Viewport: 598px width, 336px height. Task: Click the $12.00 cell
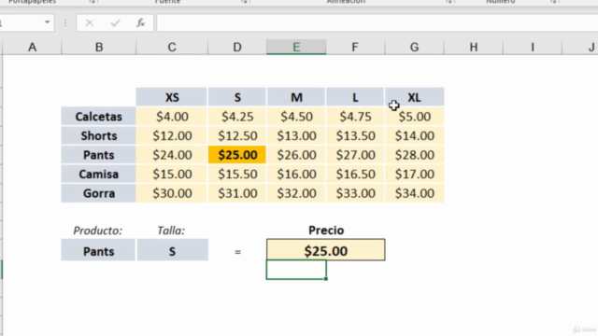pyautogui.click(x=172, y=135)
